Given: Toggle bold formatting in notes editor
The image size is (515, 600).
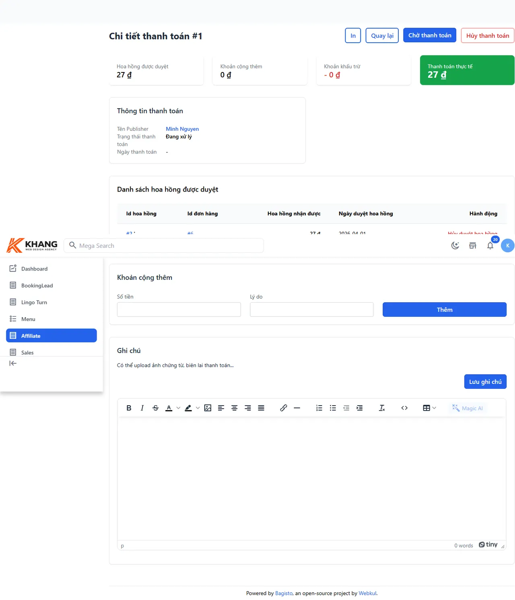Looking at the screenshot, I should [129, 408].
